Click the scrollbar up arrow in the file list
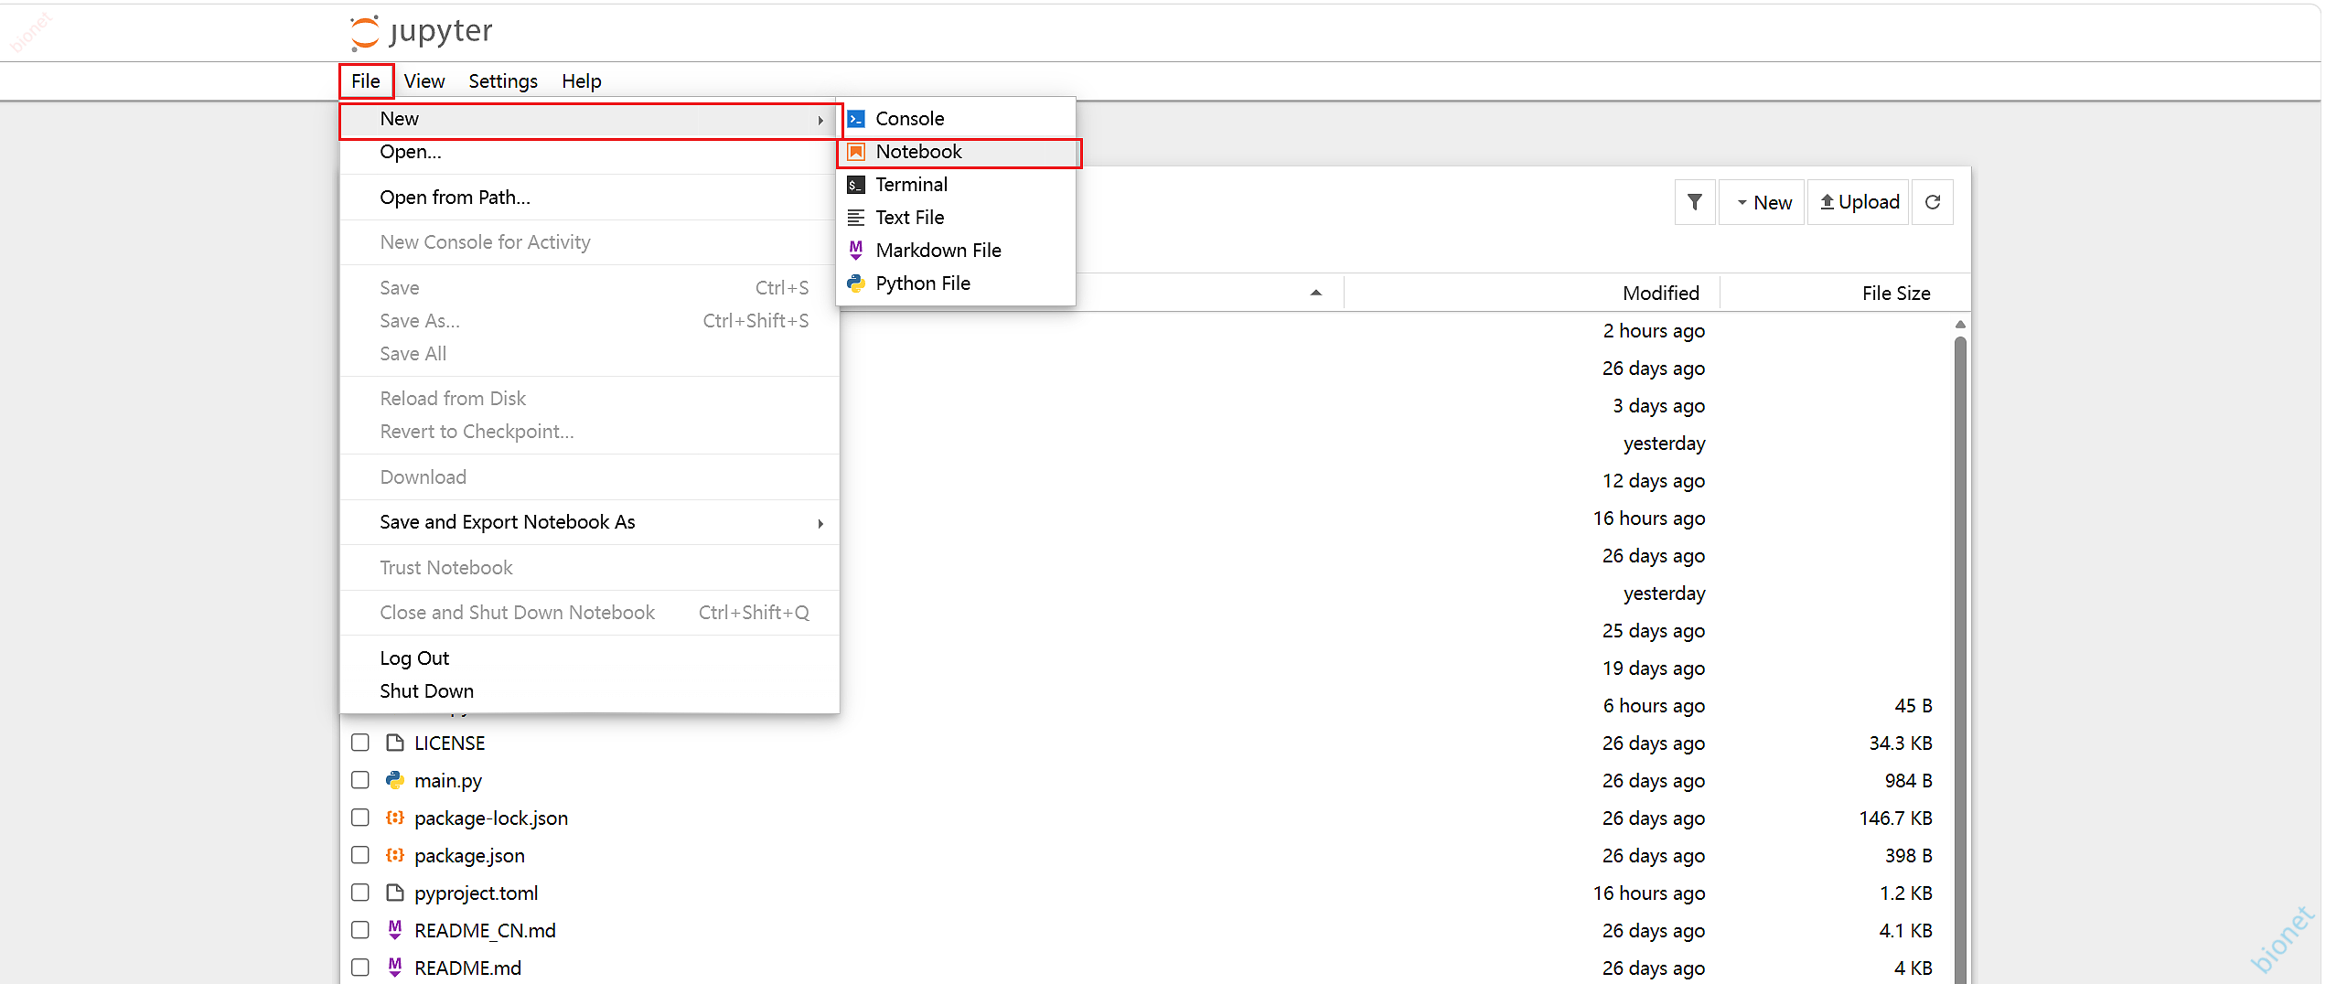The image size is (2326, 984). pos(1960,325)
